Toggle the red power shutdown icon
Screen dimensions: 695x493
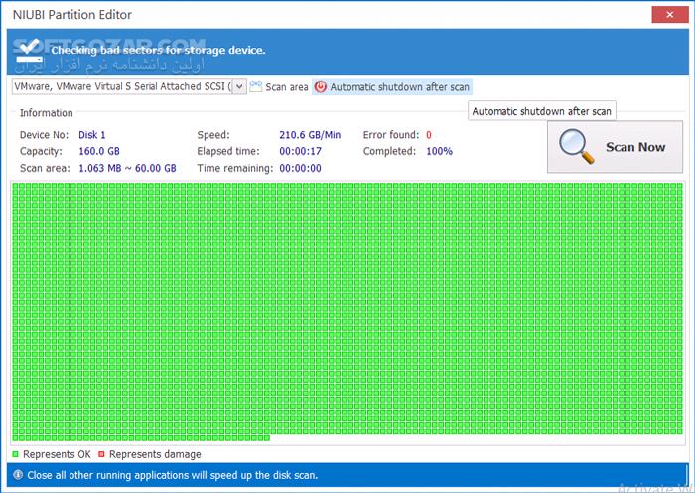(x=320, y=87)
